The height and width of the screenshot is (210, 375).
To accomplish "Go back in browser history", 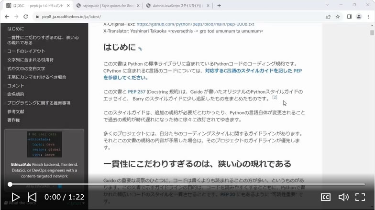I will click(7, 17).
